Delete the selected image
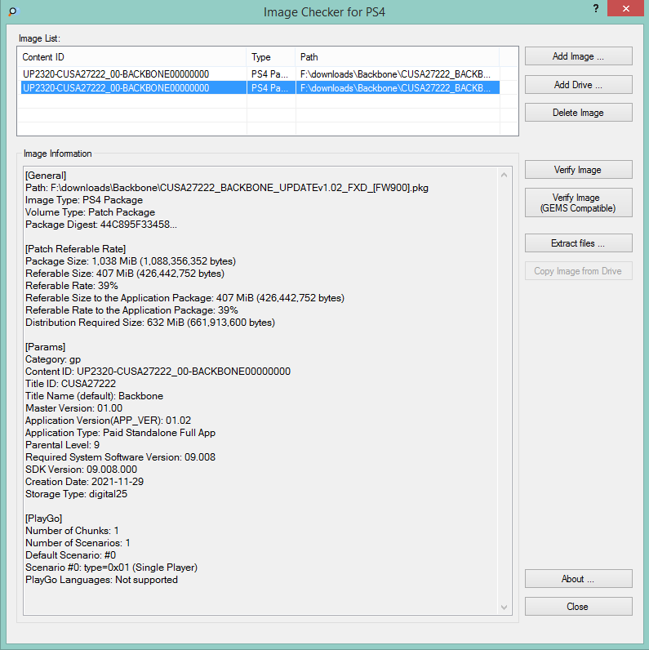Image resolution: width=649 pixels, height=650 pixels. tap(578, 113)
